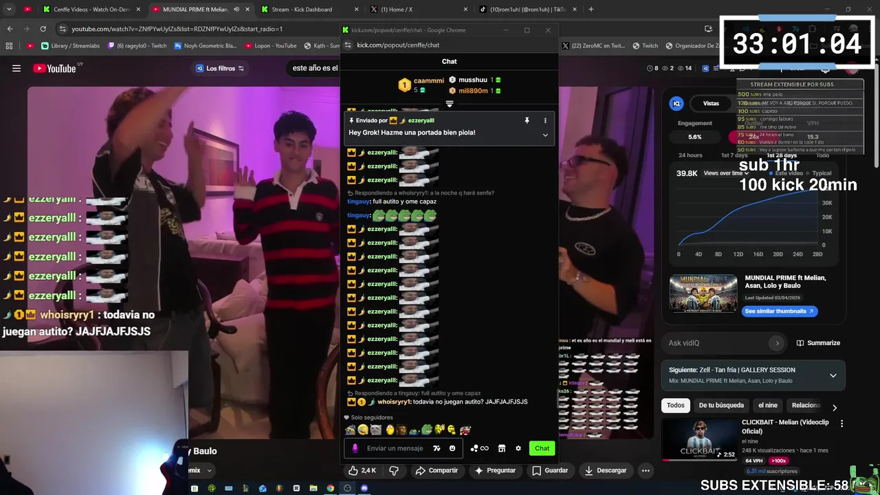Click the microphone icon in chat input
The height and width of the screenshot is (495, 880).
click(x=355, y=448)
